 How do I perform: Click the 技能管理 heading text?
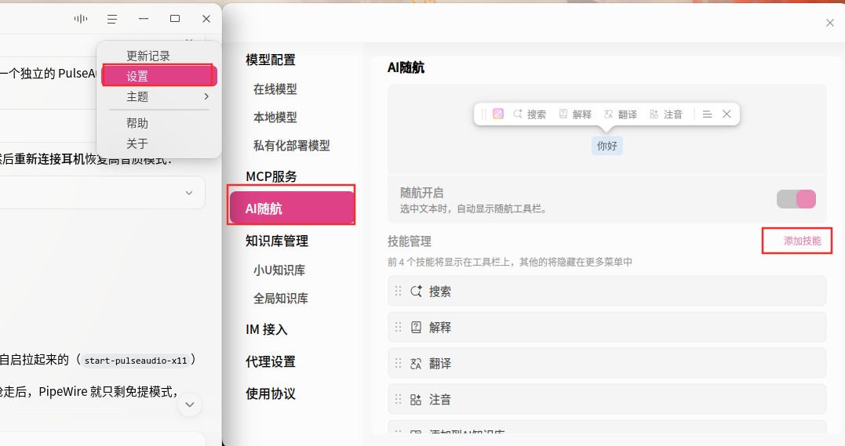pos(410,241)
